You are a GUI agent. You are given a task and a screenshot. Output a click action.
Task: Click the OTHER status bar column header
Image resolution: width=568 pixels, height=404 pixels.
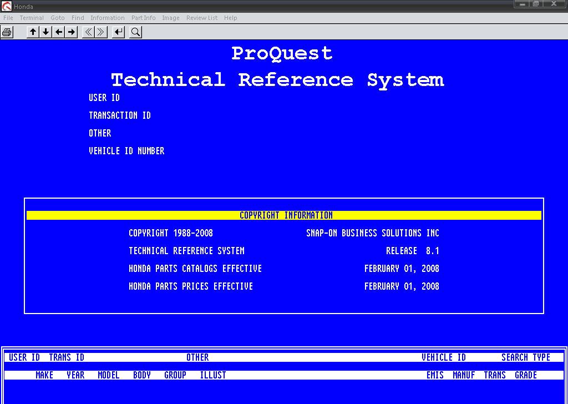click(x=197, y=357)
